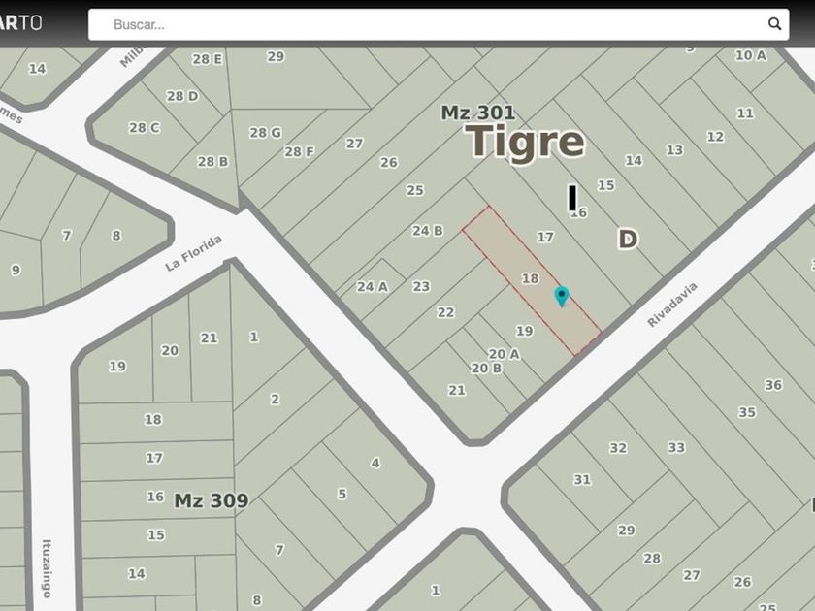Click the Mz 301 block label

[x=478, y=113]
